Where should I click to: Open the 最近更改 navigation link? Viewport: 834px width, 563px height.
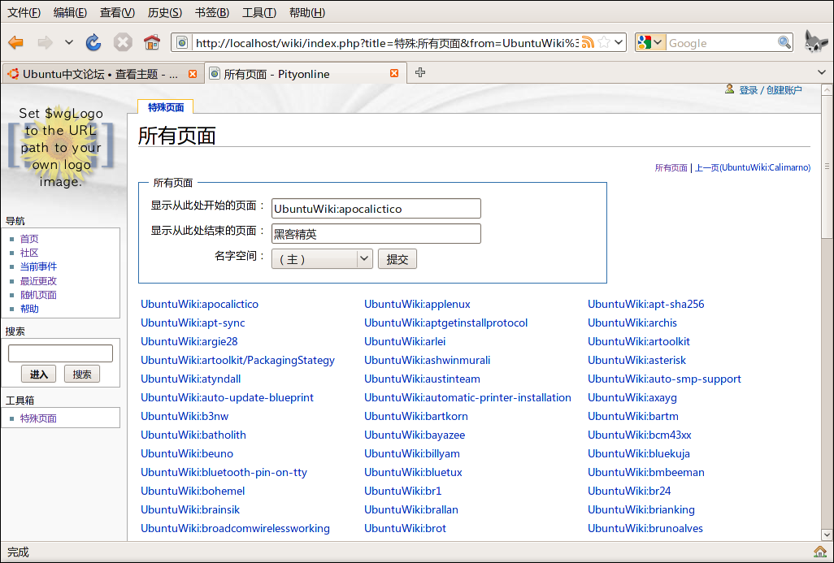point(38,281)
